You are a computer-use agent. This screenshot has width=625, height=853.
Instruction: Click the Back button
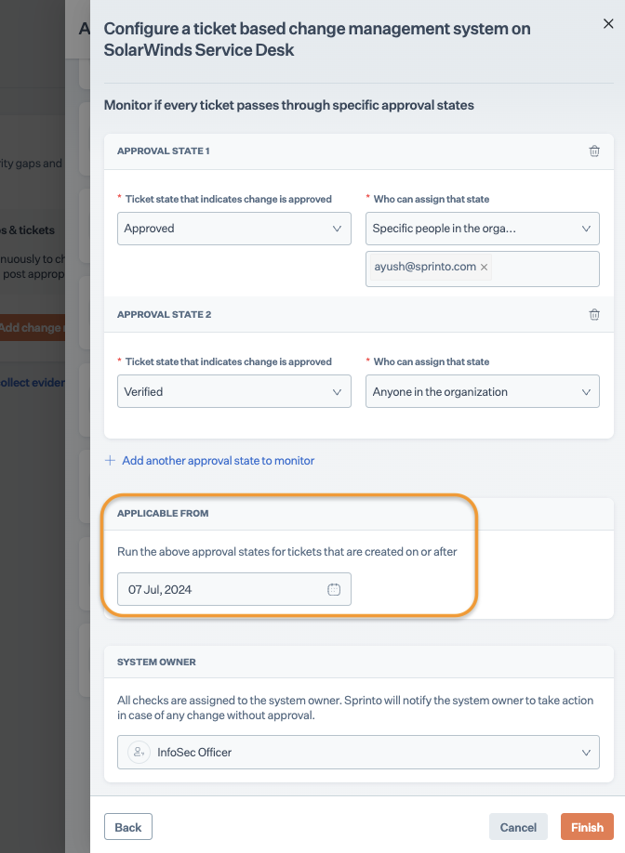[128, 827]
